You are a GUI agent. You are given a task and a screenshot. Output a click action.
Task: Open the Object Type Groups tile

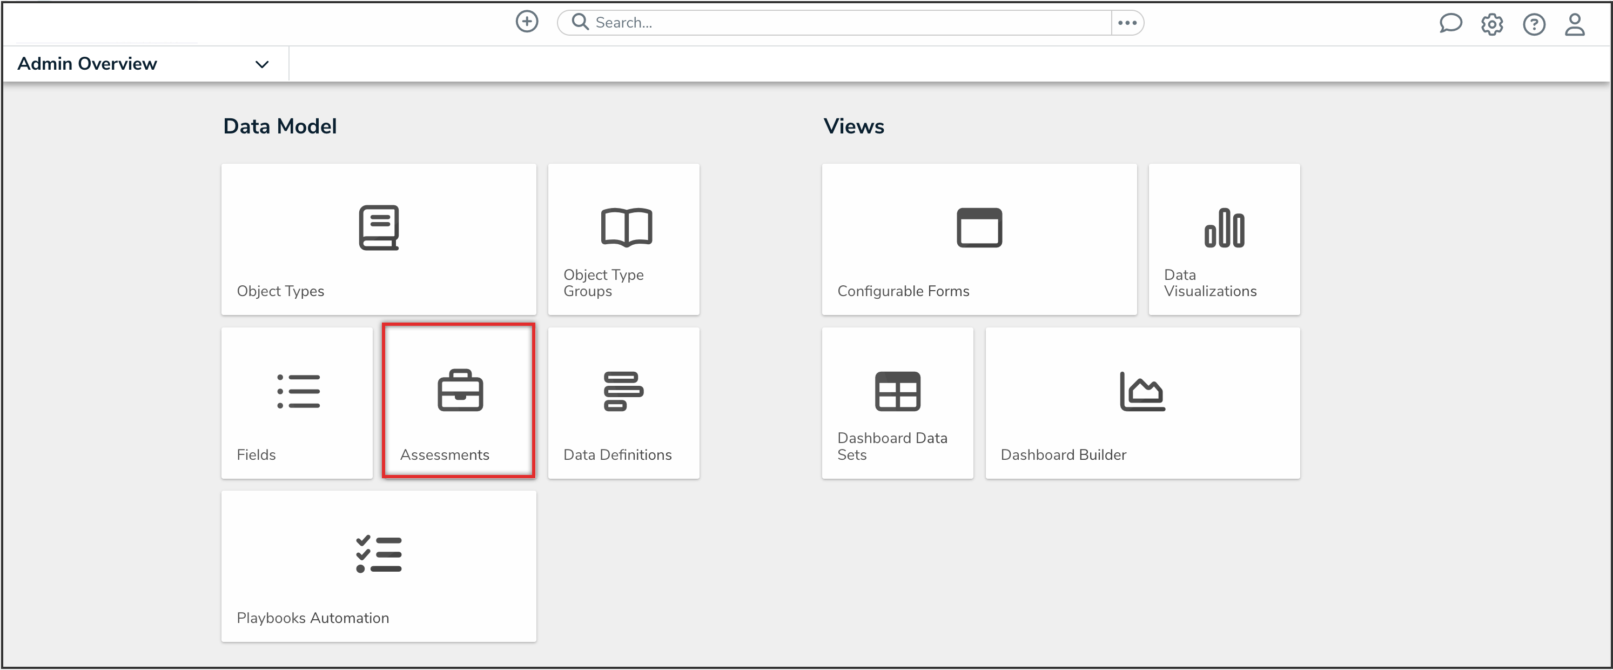click(x=623, y=239)
